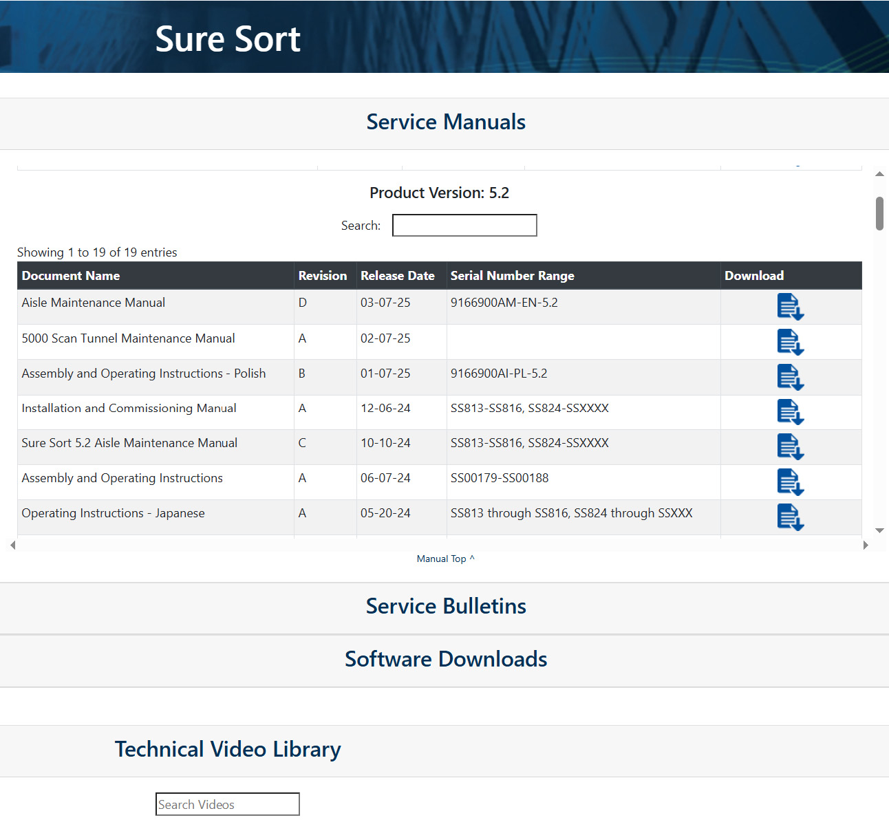Collapse the Service Manuals section heading
Viewport: 889px width, 822px height.
(x=446, y=122)
